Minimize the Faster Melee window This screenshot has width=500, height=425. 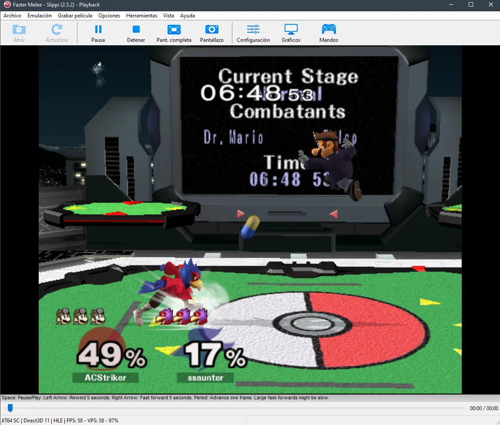tap(451, 4)
